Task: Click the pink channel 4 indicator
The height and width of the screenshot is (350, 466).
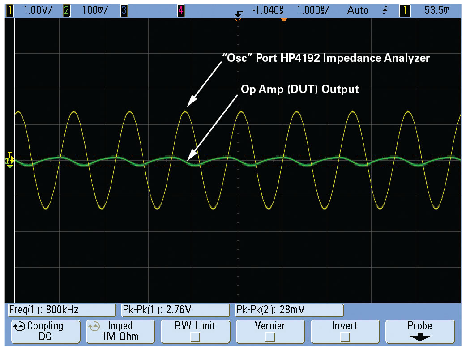Action: [181, 11]
